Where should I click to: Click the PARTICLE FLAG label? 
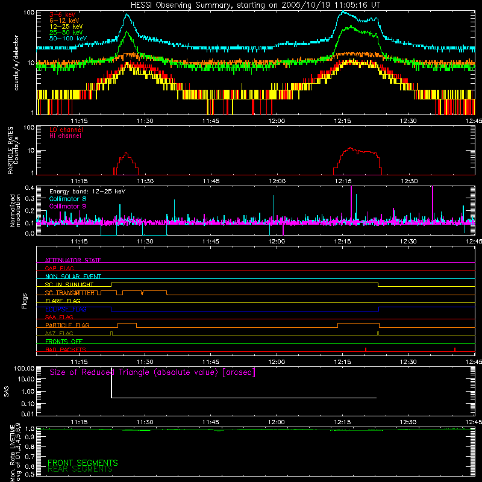67,325
